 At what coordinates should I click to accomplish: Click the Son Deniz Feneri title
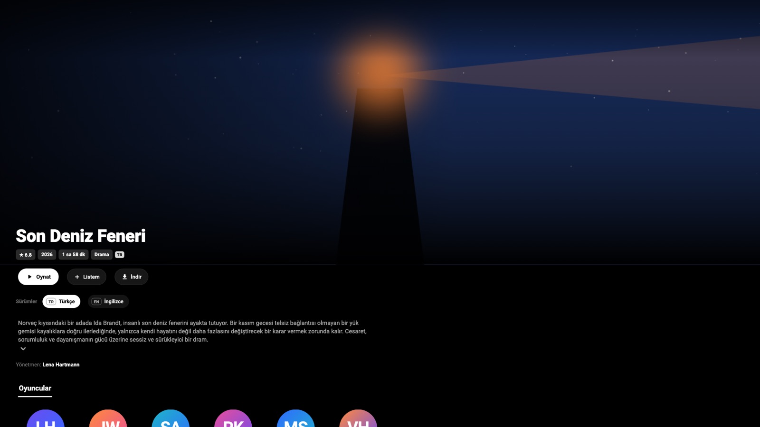tap(81, 236)
